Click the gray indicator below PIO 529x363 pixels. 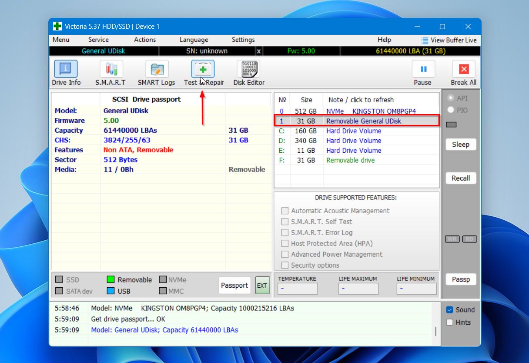tap(452, 124)
